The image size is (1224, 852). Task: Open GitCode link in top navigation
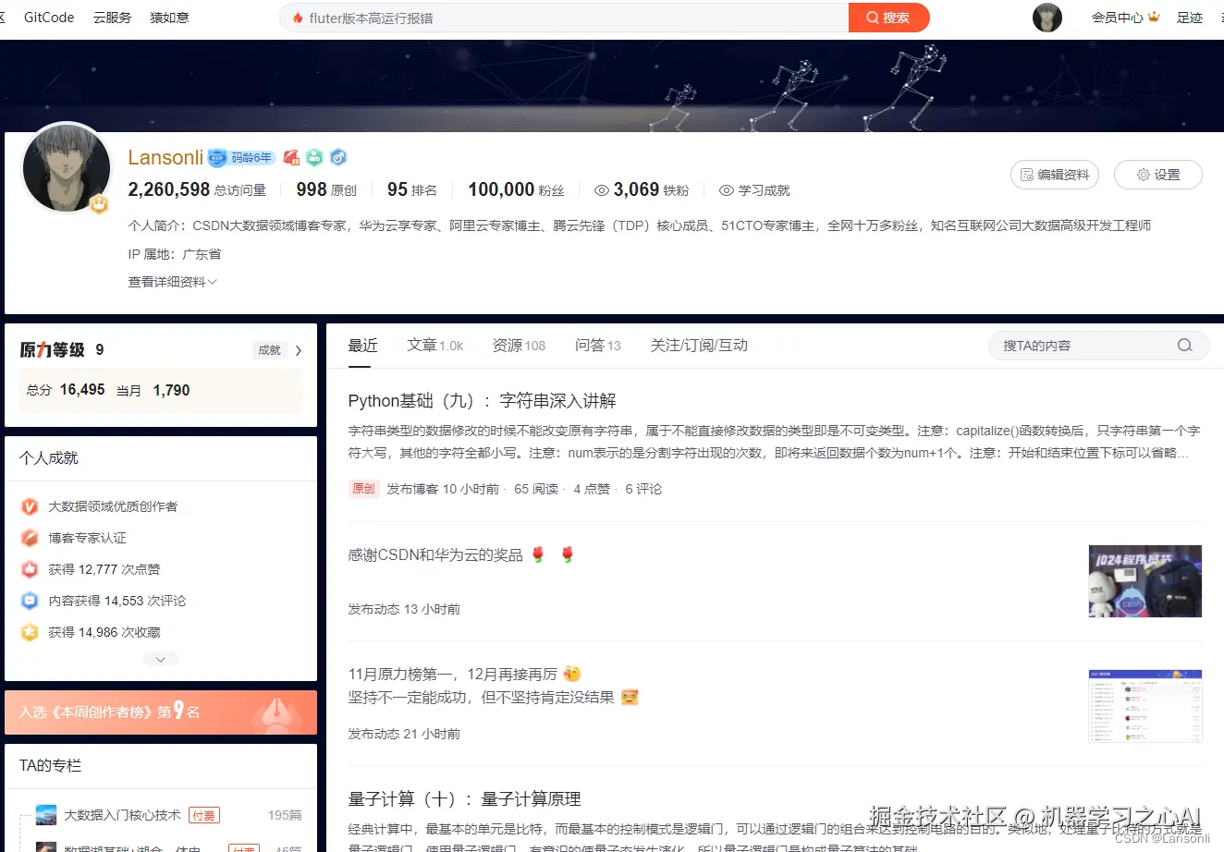click(49, 18)
